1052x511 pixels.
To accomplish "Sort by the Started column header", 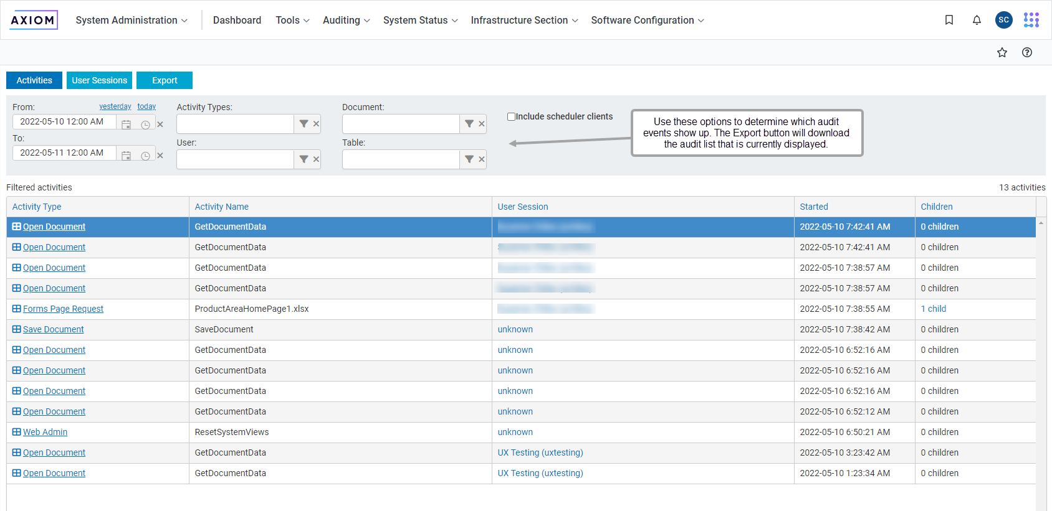I will (813, 207).
